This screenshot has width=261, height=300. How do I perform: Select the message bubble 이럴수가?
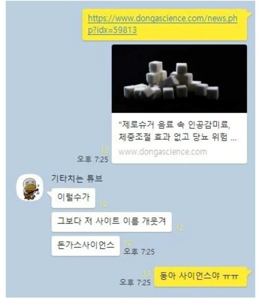(73, 198)
